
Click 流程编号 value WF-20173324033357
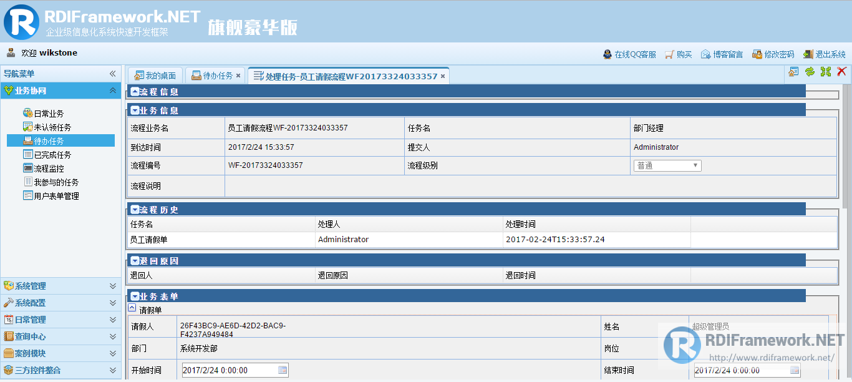265,165
